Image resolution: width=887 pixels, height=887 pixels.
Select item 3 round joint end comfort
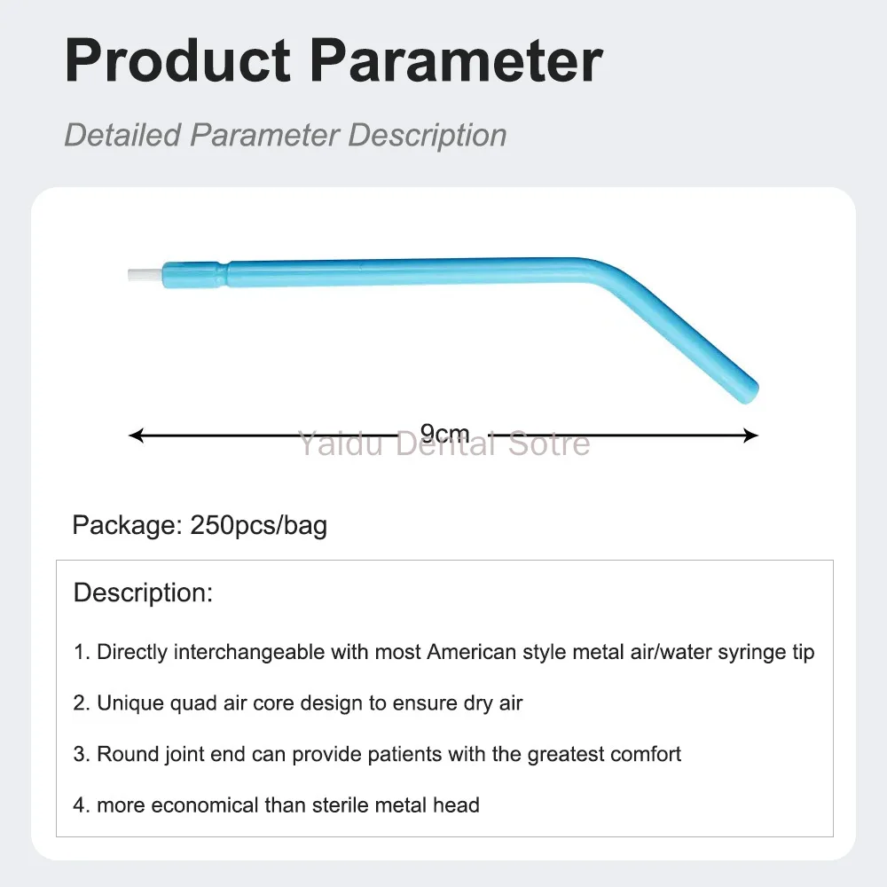(377, 754)
